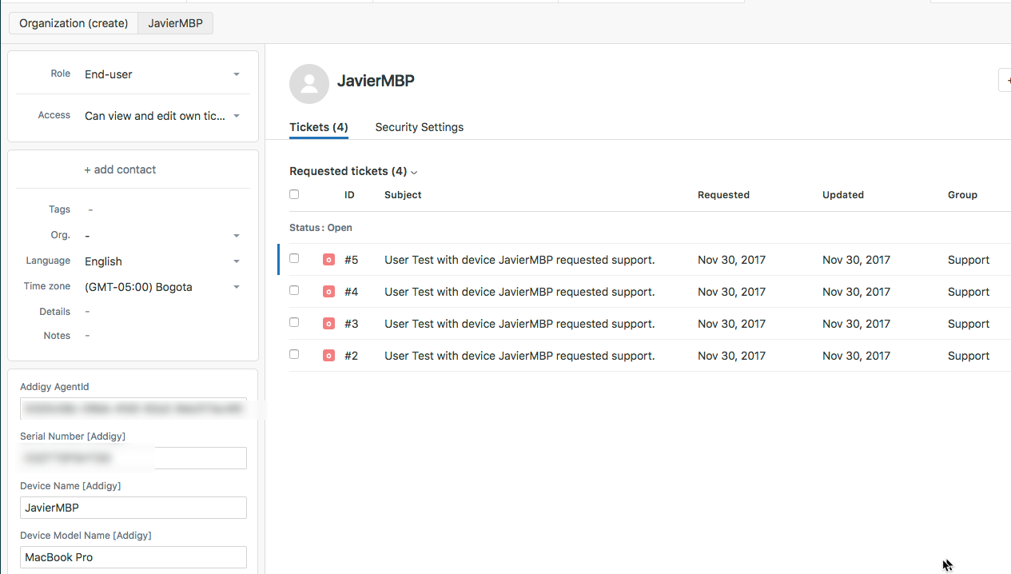Expand the Requested tickets (4) chevron

coord(414,173)
